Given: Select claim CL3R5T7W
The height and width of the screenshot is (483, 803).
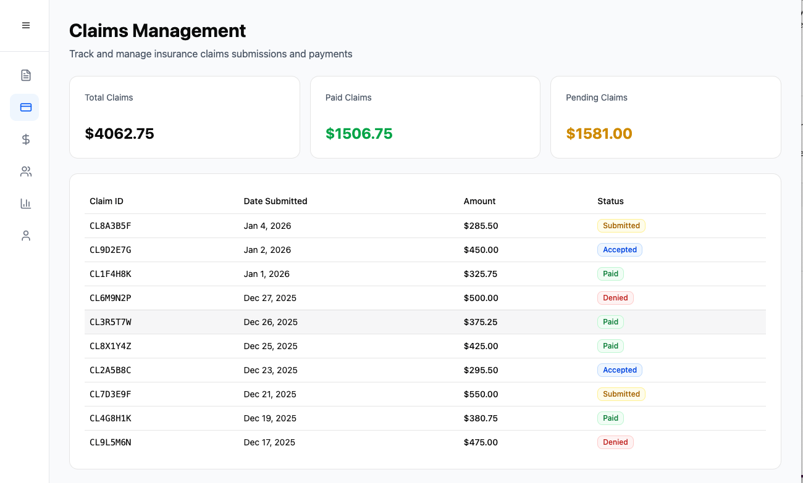Looking at the screenshot, I should click(425, 322).
